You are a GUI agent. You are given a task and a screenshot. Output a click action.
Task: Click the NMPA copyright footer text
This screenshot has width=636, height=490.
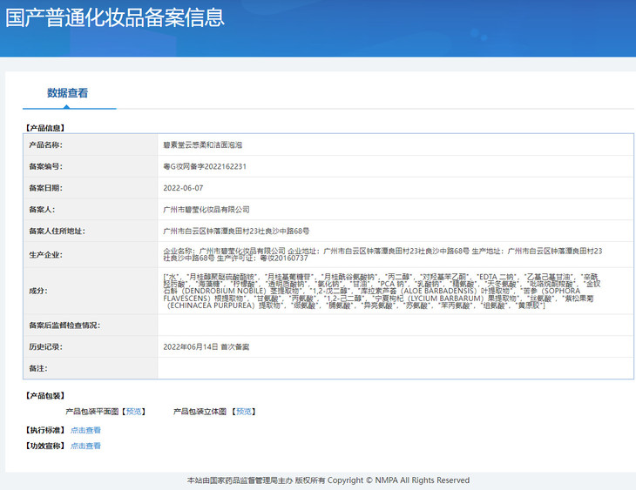point(328,480)
